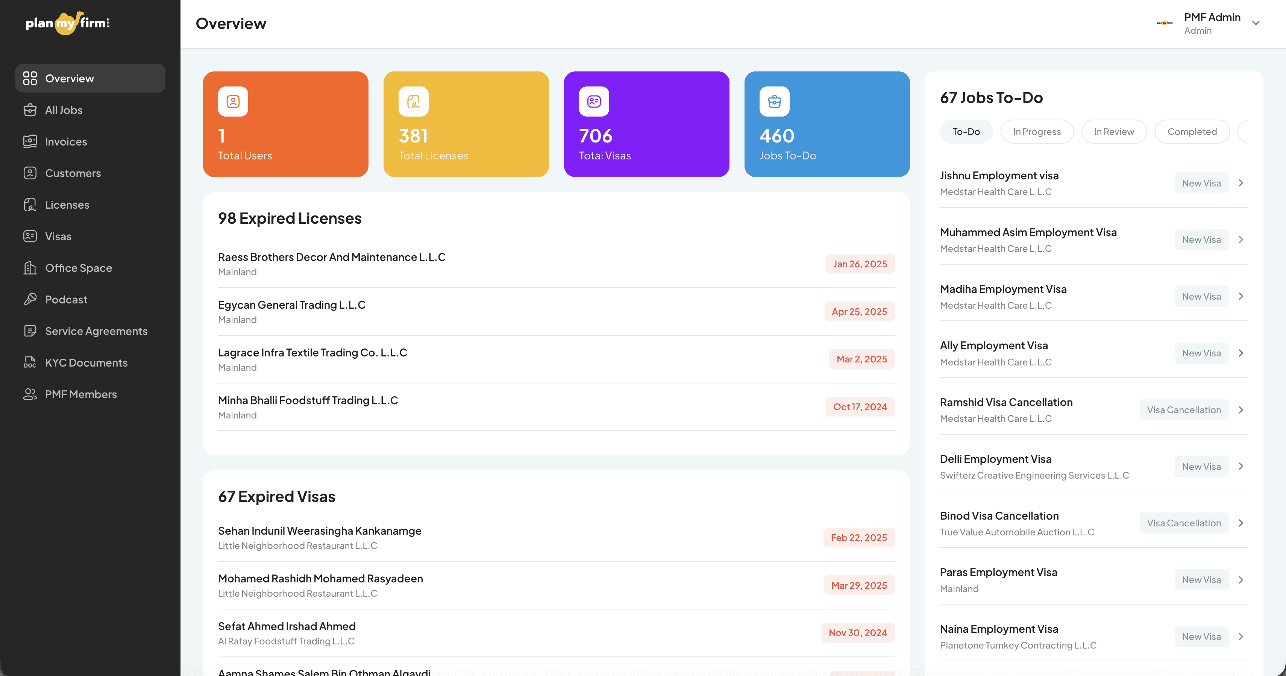The height and width of the screenshot is (676, 1286).
Task: Switch to the In Progress tab
Action: pyautogui.click(x=1036, y=131)
